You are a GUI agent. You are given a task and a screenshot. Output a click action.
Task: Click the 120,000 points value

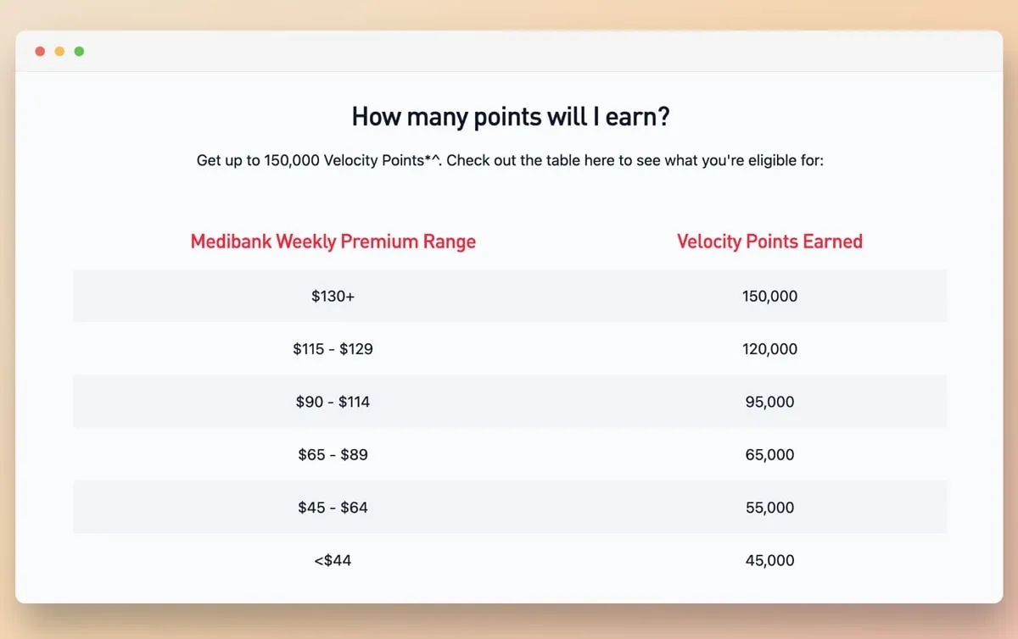(770, 349)
